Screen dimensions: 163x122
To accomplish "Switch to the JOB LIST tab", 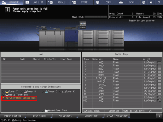I will (x=35, y=2).
